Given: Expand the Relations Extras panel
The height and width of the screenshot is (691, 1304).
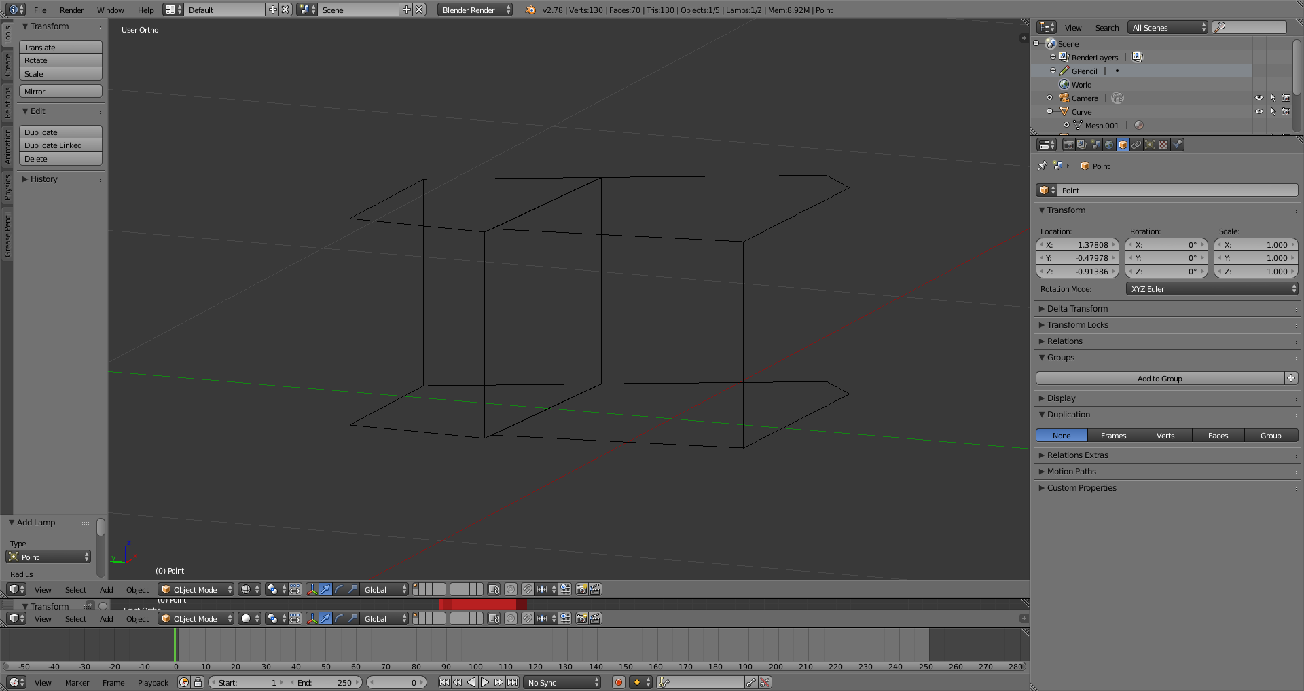Looking at the screenshot, I should (x=1077, y=455).
